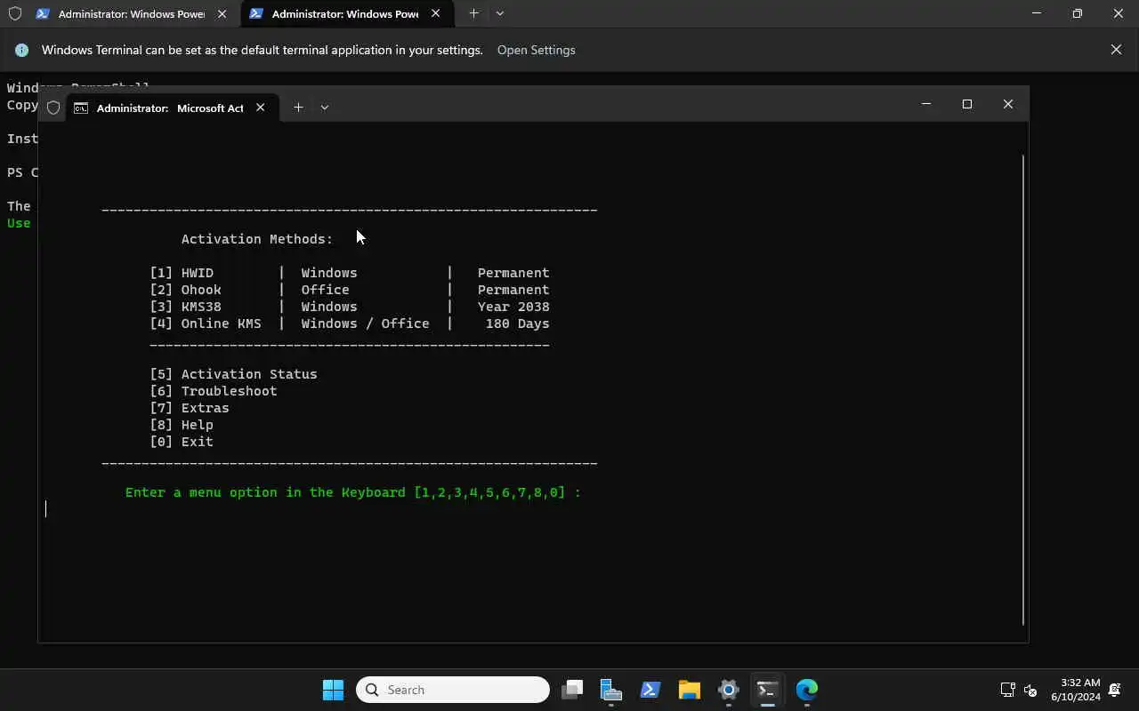Screen dimensions: 1139x711
Task: Click the info icon in the banner
Action: (x=21, y=51)
